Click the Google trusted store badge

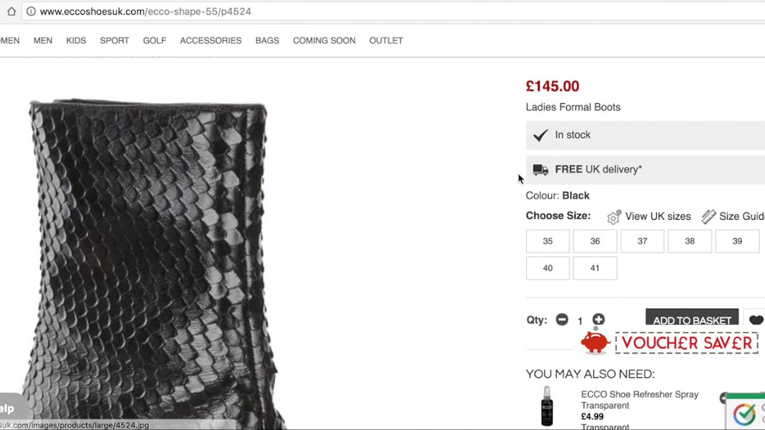click(x=745, y=413)
